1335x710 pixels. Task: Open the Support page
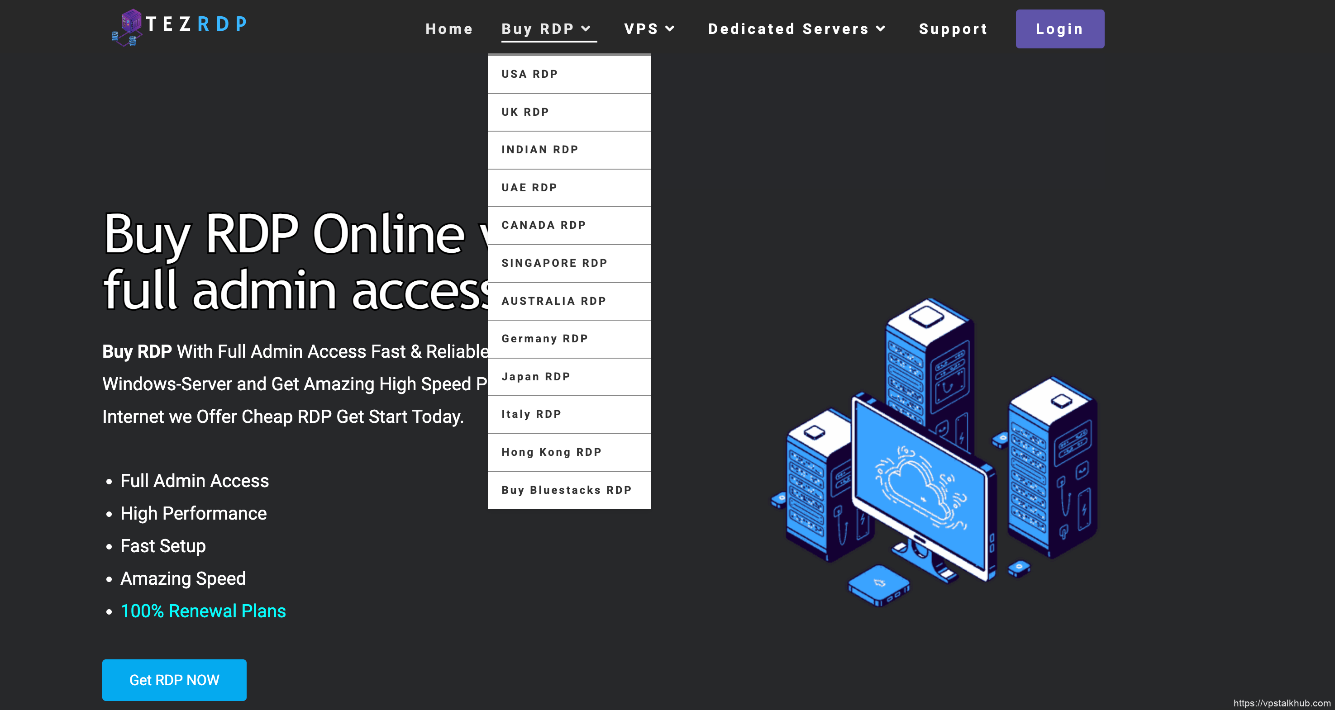coord(953,28)
